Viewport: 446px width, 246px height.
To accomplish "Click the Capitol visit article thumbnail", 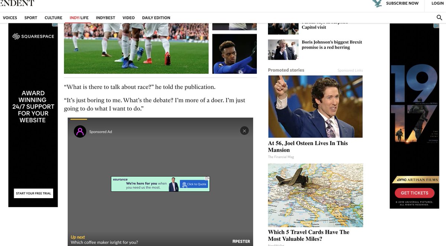I will coord(283,29).
